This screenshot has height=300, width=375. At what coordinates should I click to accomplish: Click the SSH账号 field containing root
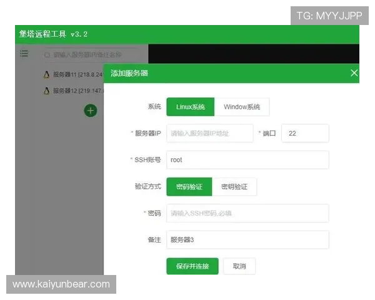(247, 160)
